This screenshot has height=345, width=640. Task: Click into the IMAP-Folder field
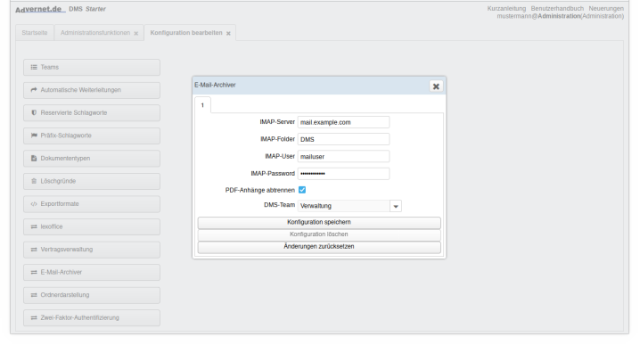343,139
